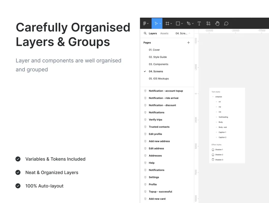The width and height of the screenshot is (269, 203).
Task: Click Shadow 2 effect style on canvas
Action: click(219, 155)
